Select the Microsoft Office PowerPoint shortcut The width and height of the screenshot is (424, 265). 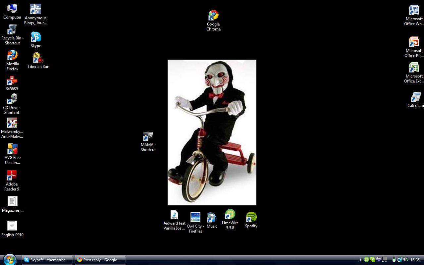pos(414,47)
